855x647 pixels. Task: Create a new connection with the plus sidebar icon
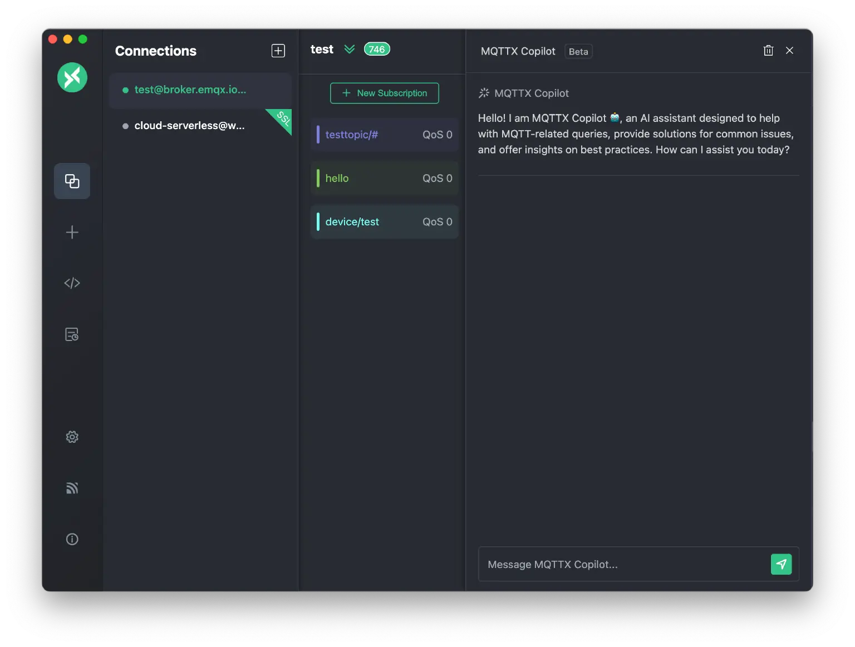point(72,233)
